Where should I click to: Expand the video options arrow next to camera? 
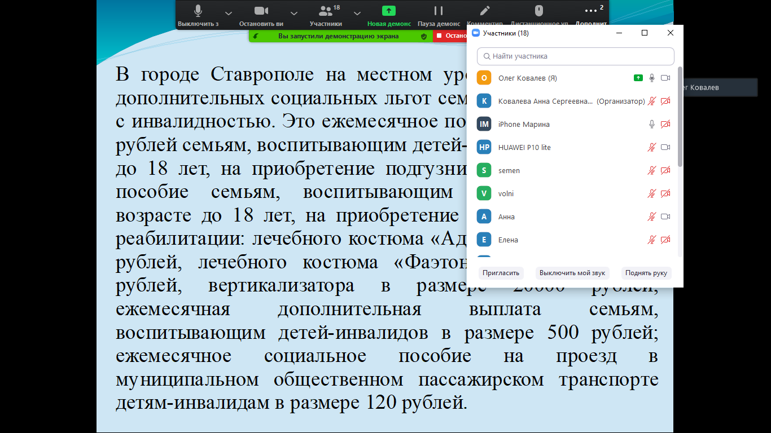tap(294, 12)
